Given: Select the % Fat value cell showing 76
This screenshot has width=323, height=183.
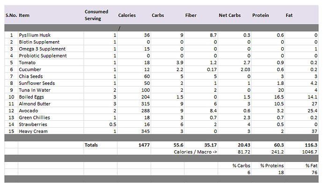Looking at the screenshot, I should click(x=301, y=173).
